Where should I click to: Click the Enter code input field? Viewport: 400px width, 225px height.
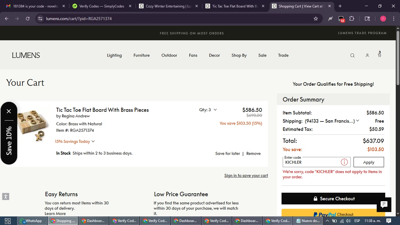click(311, 162)
